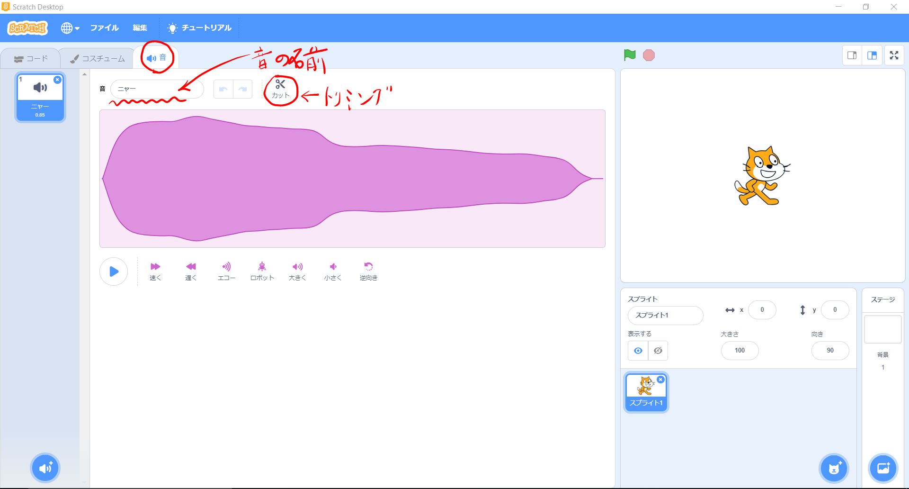Edit the 大きさ size field

tap(740, 351)
